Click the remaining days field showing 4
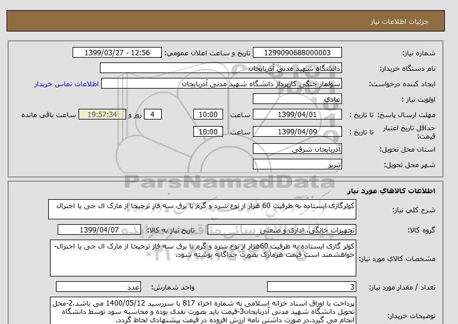Image resolution: width=458 pixels, height=324 pixels. [x=153, y=114]
